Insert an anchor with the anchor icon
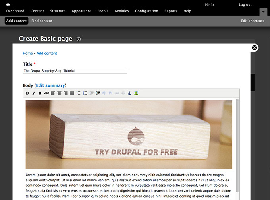 pos(130,93)
